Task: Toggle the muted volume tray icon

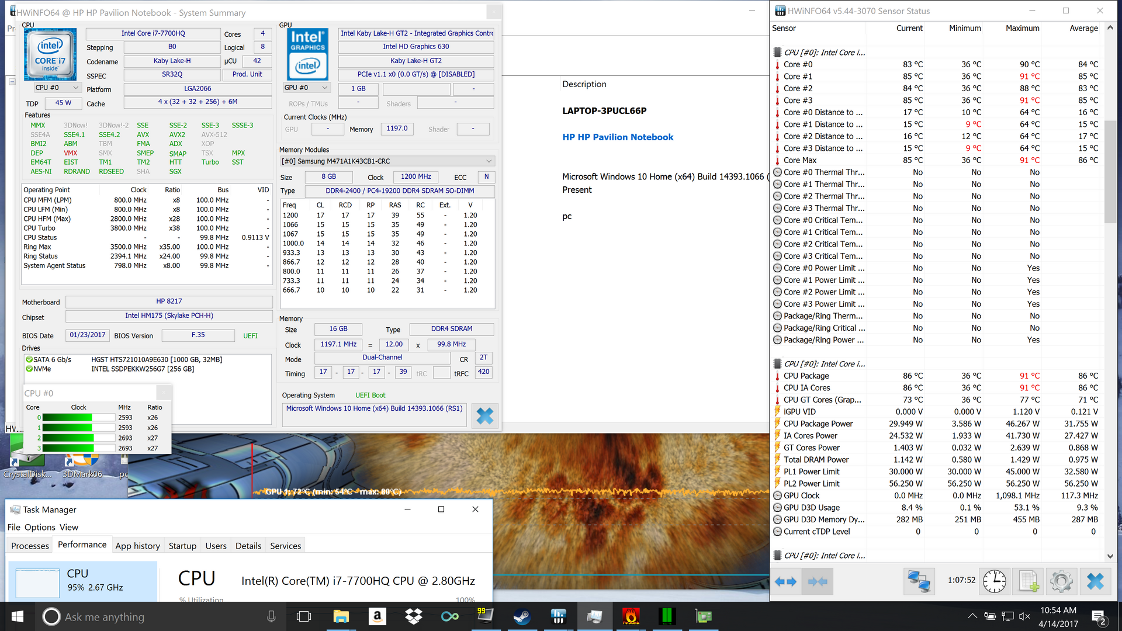Action: point(1024,616)
